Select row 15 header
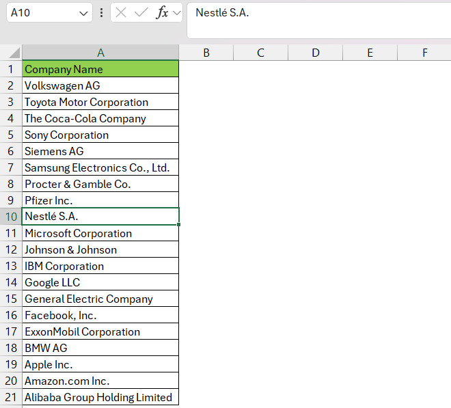Image resolution: width=451 pixels, height=408 pixels. click(11, 299)
